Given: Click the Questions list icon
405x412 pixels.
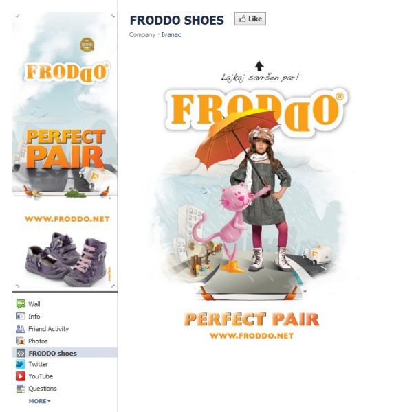Looking at the screenshot, I should 21,389.
